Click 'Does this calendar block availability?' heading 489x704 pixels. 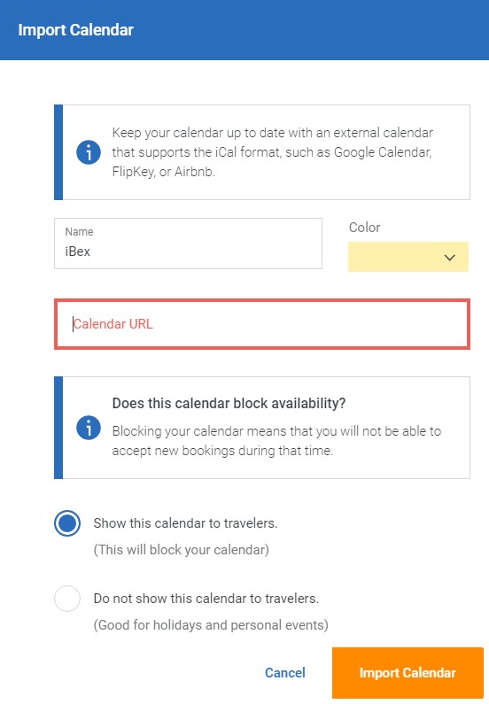click(x=229, y=403)
